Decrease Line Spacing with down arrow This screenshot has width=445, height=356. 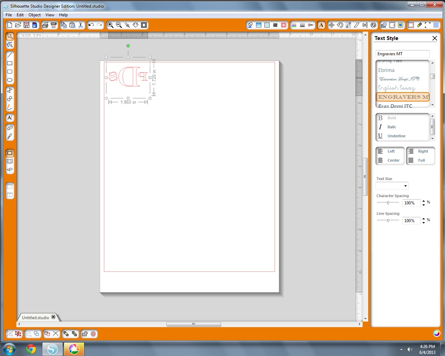pos(423,222)
